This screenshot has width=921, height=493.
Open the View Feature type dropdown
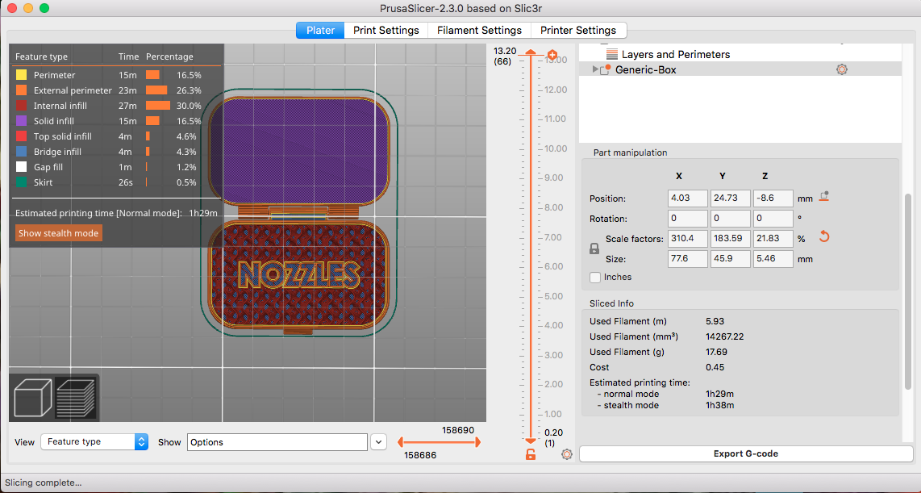pyautogui.click(x=94, y=442)
